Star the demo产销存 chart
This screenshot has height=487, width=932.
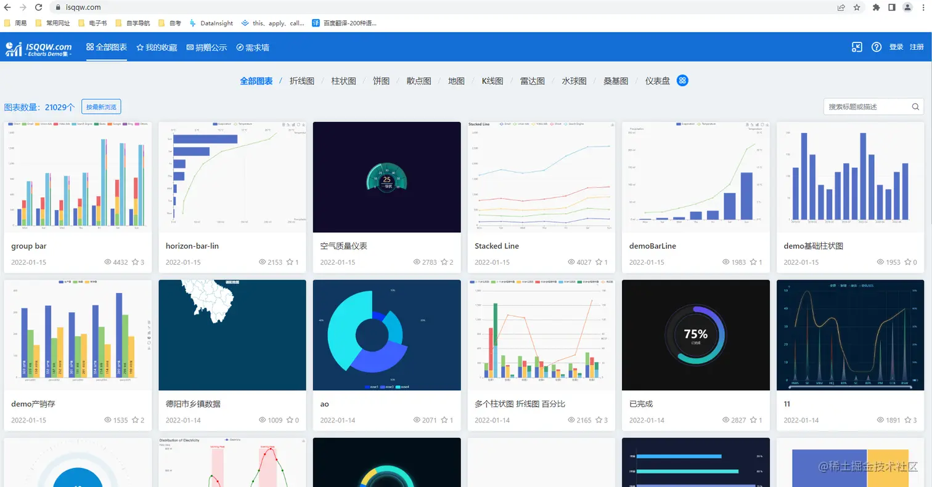pyautogui.click(x=135, y=421)
